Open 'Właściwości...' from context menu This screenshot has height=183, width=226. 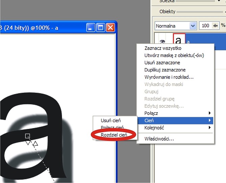click(159, 139)
